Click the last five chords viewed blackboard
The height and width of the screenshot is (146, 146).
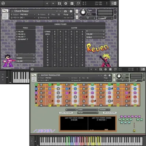(x=102, y=124)
